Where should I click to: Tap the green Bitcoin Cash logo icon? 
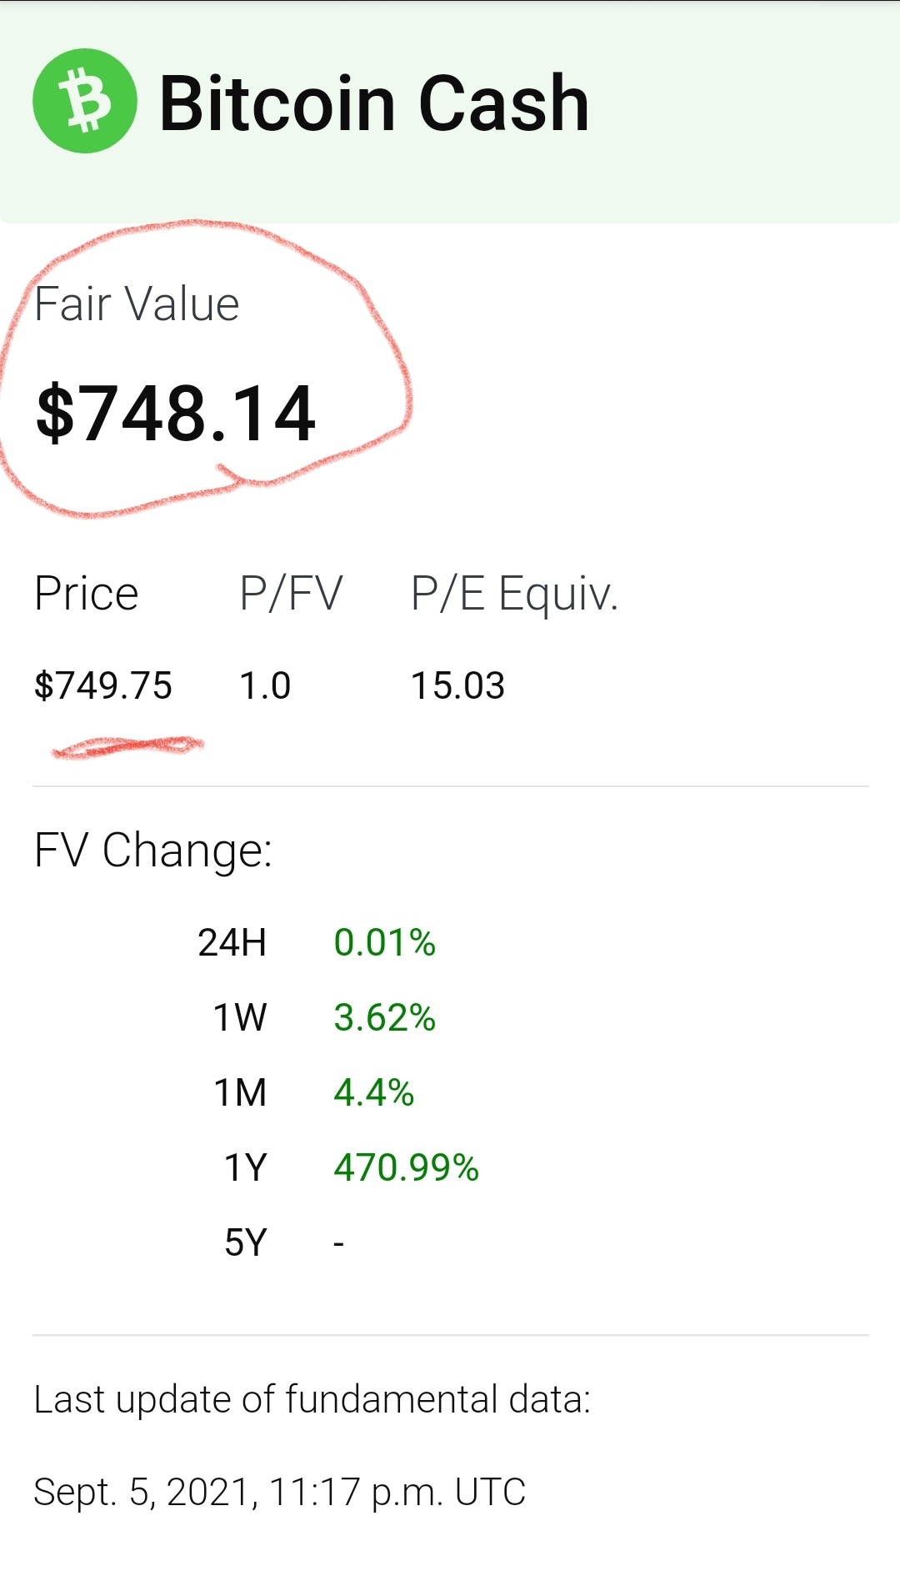coord(85,101)
